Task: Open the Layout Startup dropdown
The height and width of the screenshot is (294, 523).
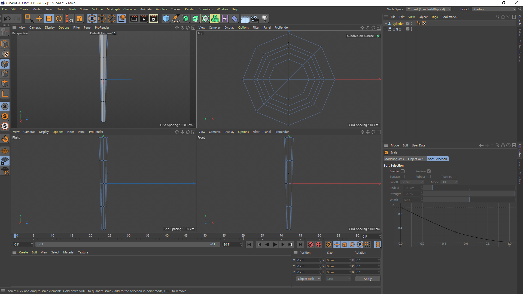Action: [x=494, y=9]
